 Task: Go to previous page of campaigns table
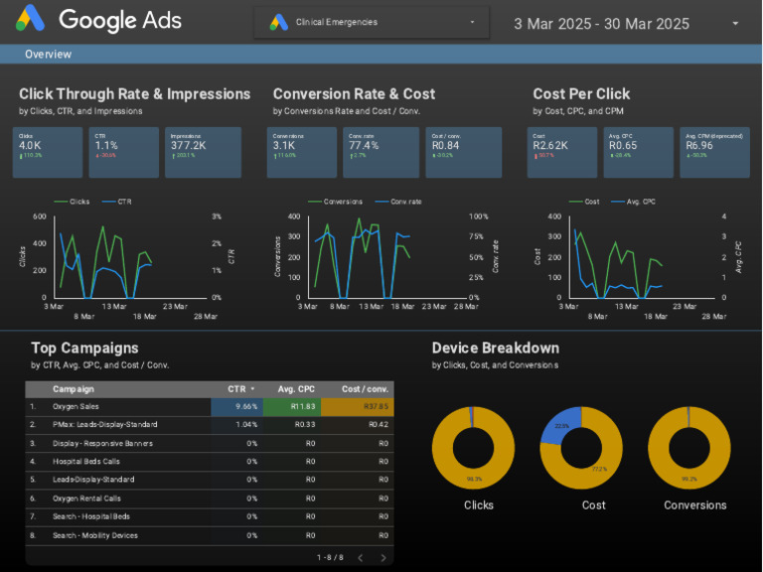tap(361, 558)
